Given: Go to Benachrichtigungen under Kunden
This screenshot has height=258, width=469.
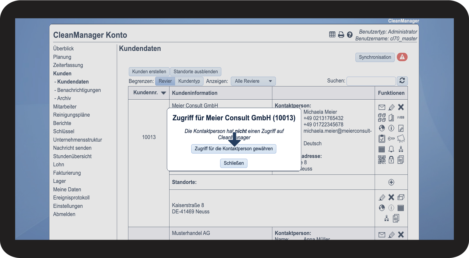Looking at the screenshot, I should (x=79, y=90).
